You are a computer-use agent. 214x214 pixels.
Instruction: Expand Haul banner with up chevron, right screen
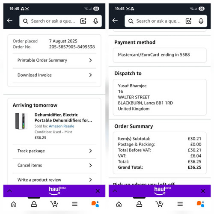[x=115, y=191]
